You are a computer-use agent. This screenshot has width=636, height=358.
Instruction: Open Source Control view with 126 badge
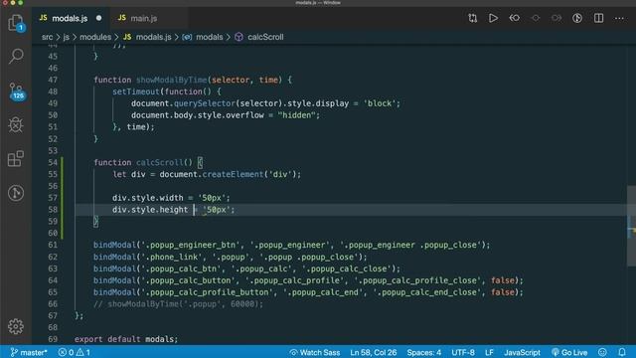(x=17, y=91)
